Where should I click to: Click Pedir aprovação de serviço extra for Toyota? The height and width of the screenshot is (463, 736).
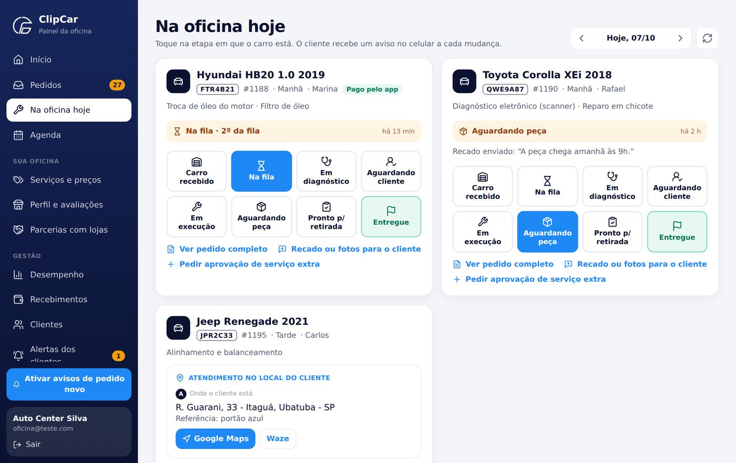click(529, 280)
